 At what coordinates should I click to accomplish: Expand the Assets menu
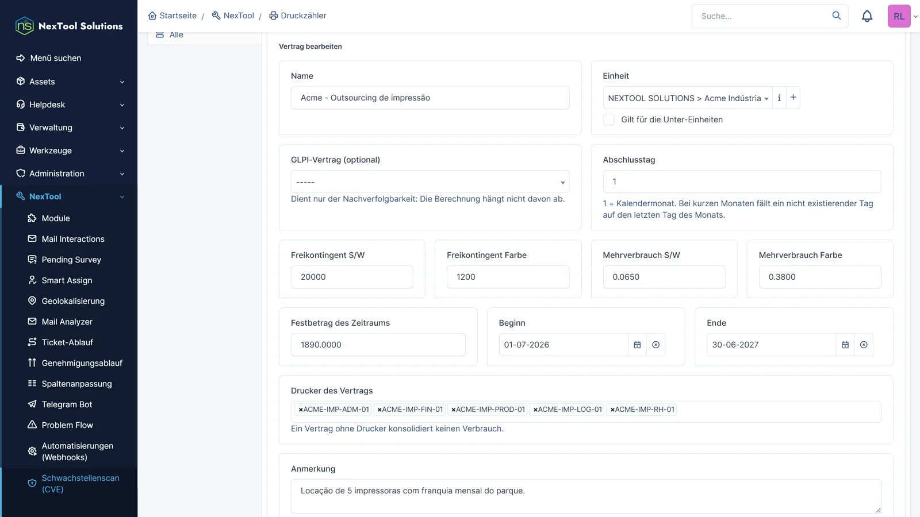[x=69, y=82]
